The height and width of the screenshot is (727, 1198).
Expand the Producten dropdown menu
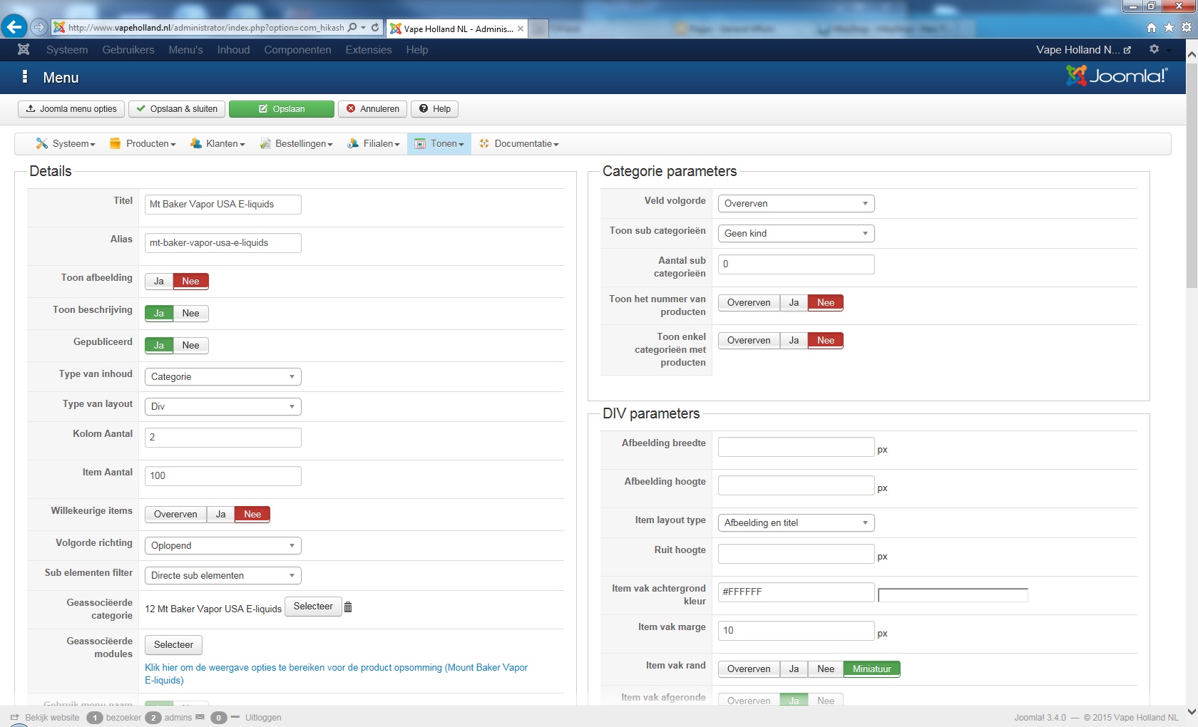pyautogui.click(x=143, y=143)
